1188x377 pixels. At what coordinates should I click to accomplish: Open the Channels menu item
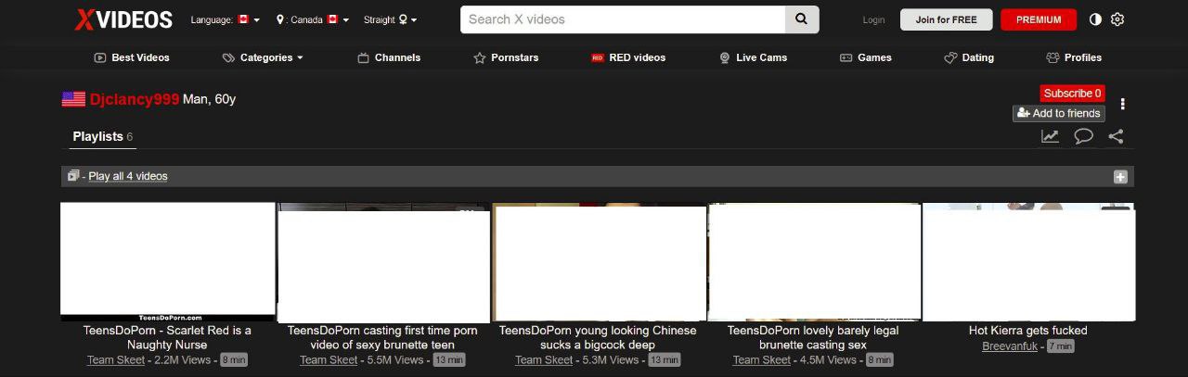click(389, 57)
